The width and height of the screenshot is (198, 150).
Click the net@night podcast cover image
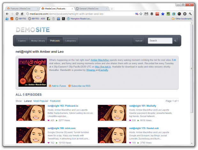[x=33, y=72]
